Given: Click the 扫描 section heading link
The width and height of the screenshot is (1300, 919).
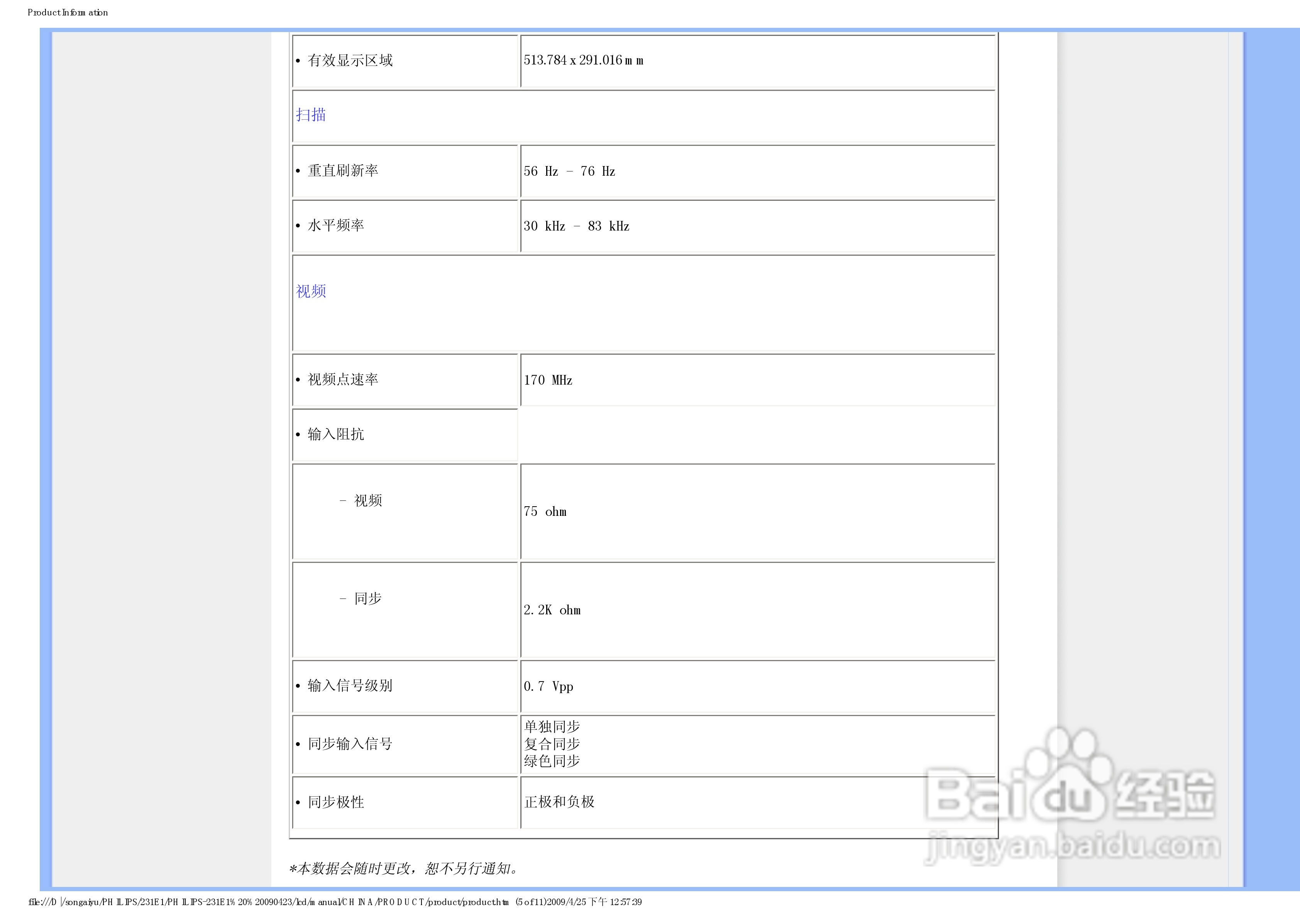Looking at the screenshot, I should (x=310, y=115).
